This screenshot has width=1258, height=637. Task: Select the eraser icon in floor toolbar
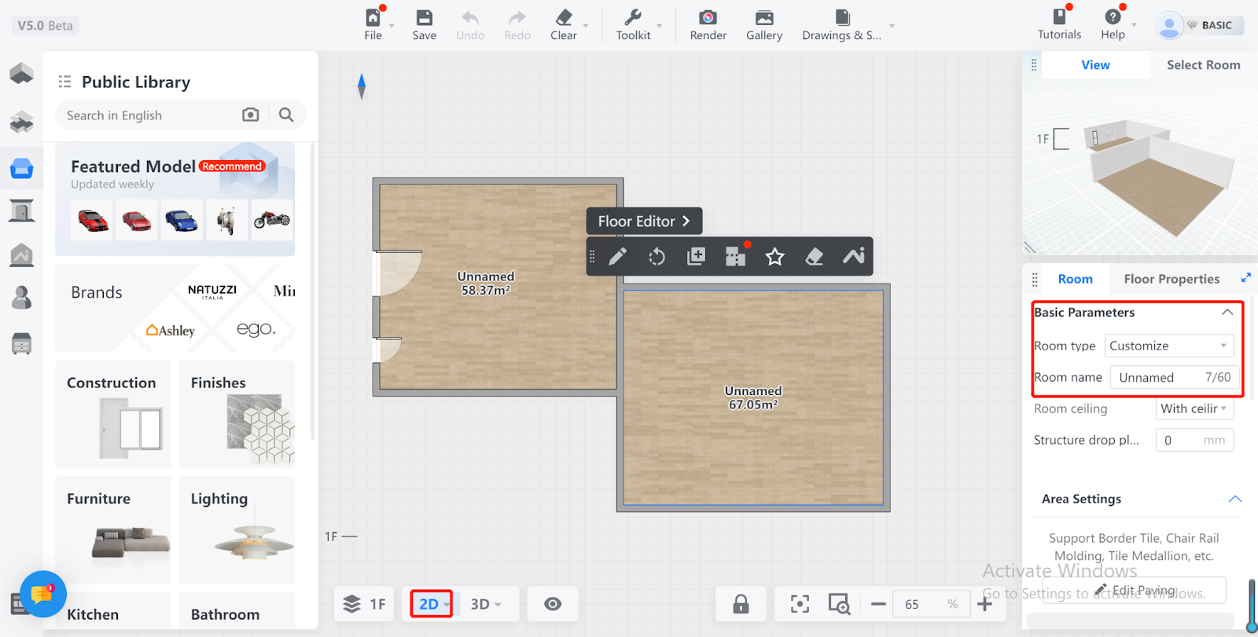point(814,257)
